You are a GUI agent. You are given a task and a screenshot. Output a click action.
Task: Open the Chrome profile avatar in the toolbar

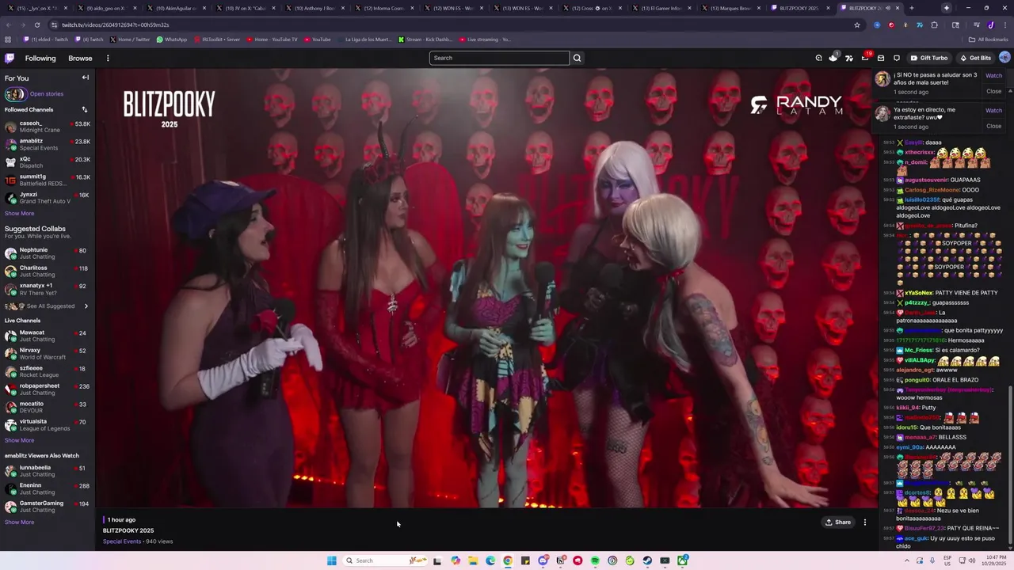tap(991, 25)
